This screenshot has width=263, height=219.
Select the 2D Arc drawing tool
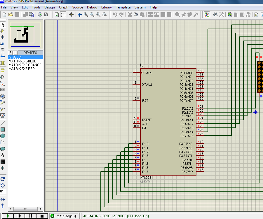pyautogui.click(x=3, y=142)
